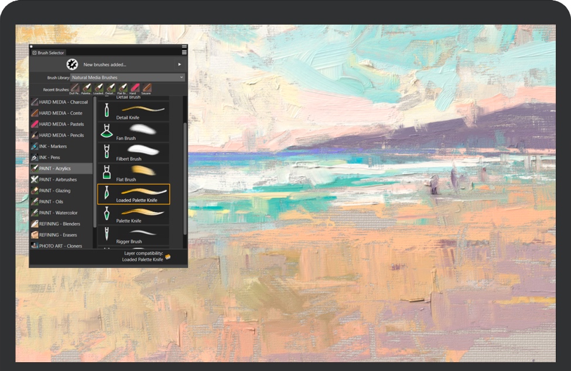Pick the recent Dull Pencil brush
The height and width of the screenshot is (371, 571).
74,88
